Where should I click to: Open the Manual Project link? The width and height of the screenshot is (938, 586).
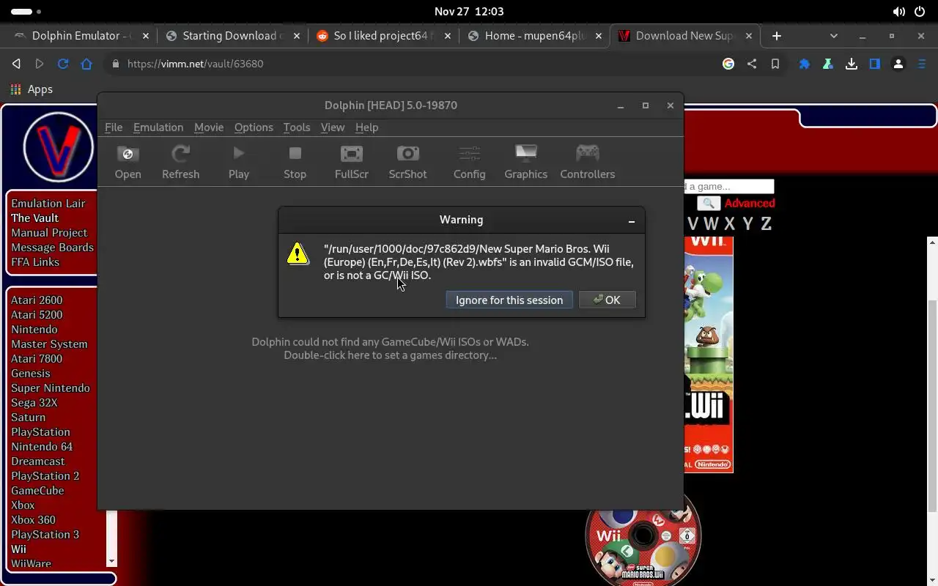click(49, 233)
